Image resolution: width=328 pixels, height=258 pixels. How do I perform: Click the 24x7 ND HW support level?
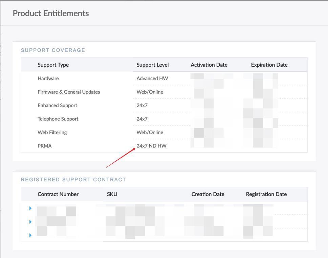click(x=151, y=146)
